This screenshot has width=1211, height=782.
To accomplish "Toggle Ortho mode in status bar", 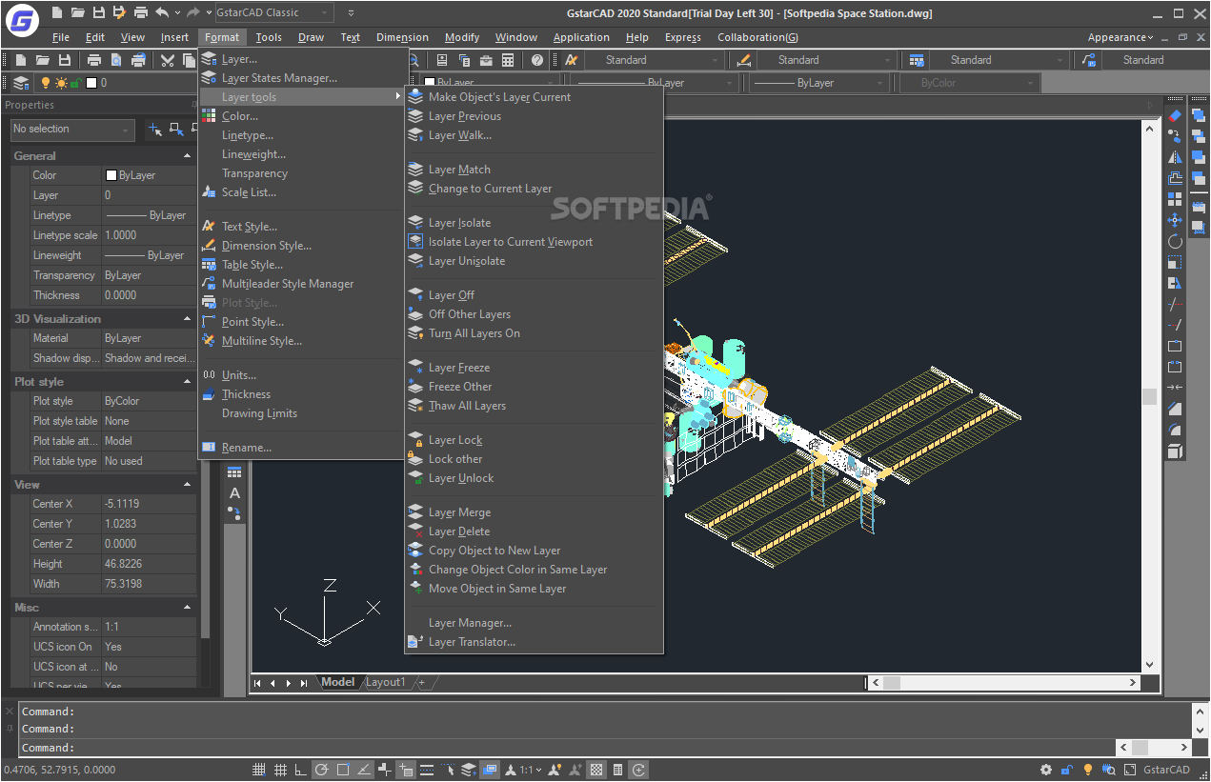I will pos(301,770).
